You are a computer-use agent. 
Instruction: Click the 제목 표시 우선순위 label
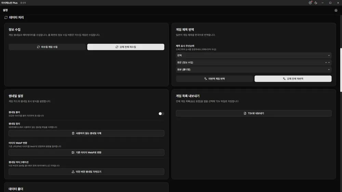(x=185, y=46)
